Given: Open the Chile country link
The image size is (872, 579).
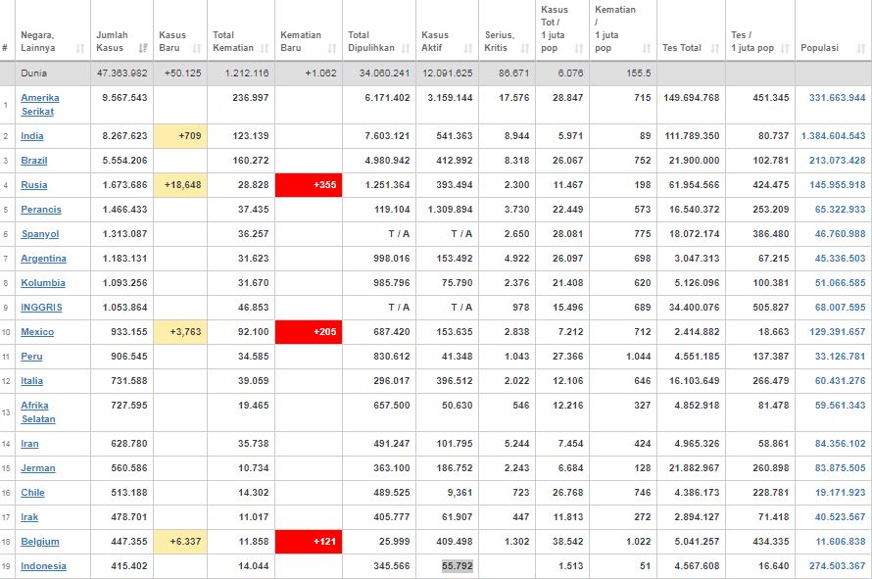Looking at the screenshot, I should tap(32, 493).
